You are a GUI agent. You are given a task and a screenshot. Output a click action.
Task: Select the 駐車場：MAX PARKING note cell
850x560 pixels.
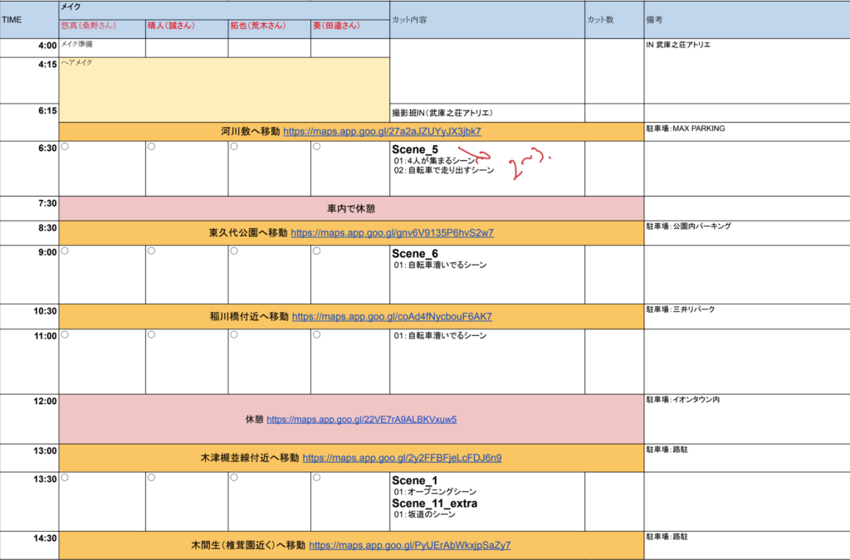(x=745, y=131)
